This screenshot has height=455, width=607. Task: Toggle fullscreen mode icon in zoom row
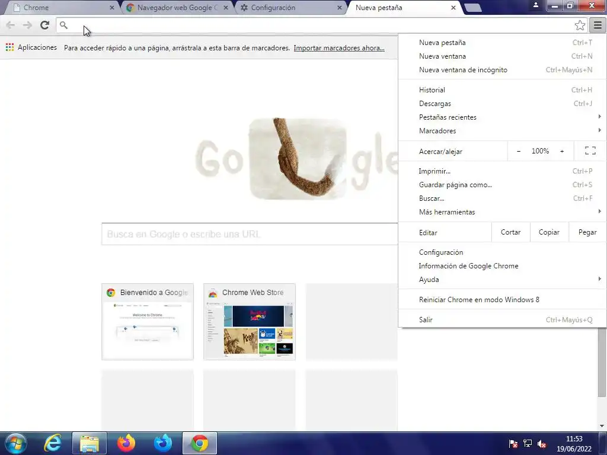click(590, 151)
